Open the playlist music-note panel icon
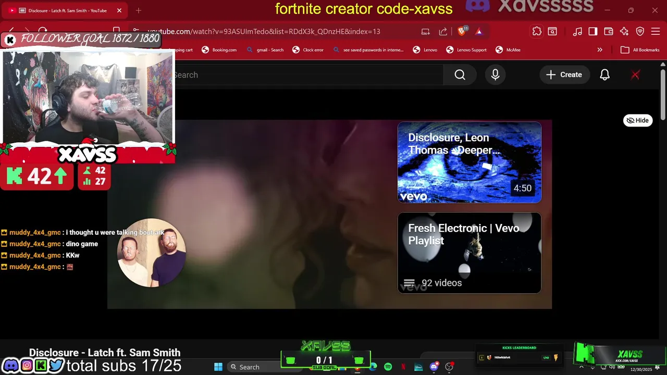Image resolution: width=667 pixels, height=375 pixels. coord(577,31)
